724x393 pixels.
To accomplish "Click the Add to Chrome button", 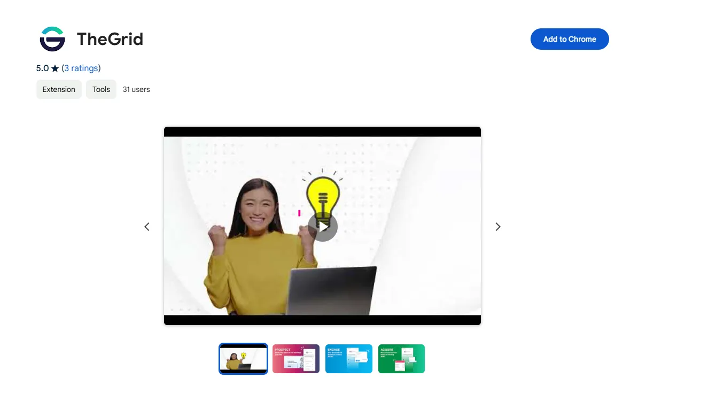I will click(x=570, y=39).
